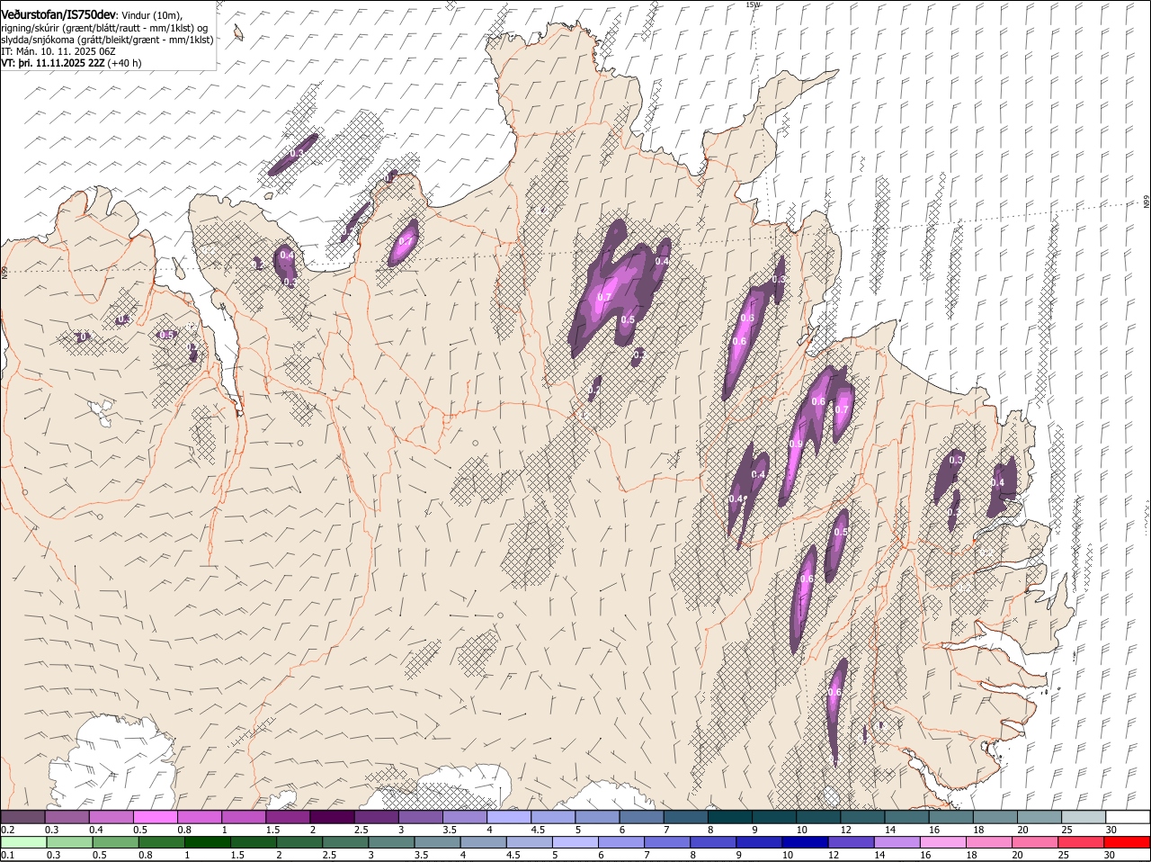Pick light purple lower swatch between 14 and 16
The height and width of the screenshot is (862, 1151).
[897, 842]
